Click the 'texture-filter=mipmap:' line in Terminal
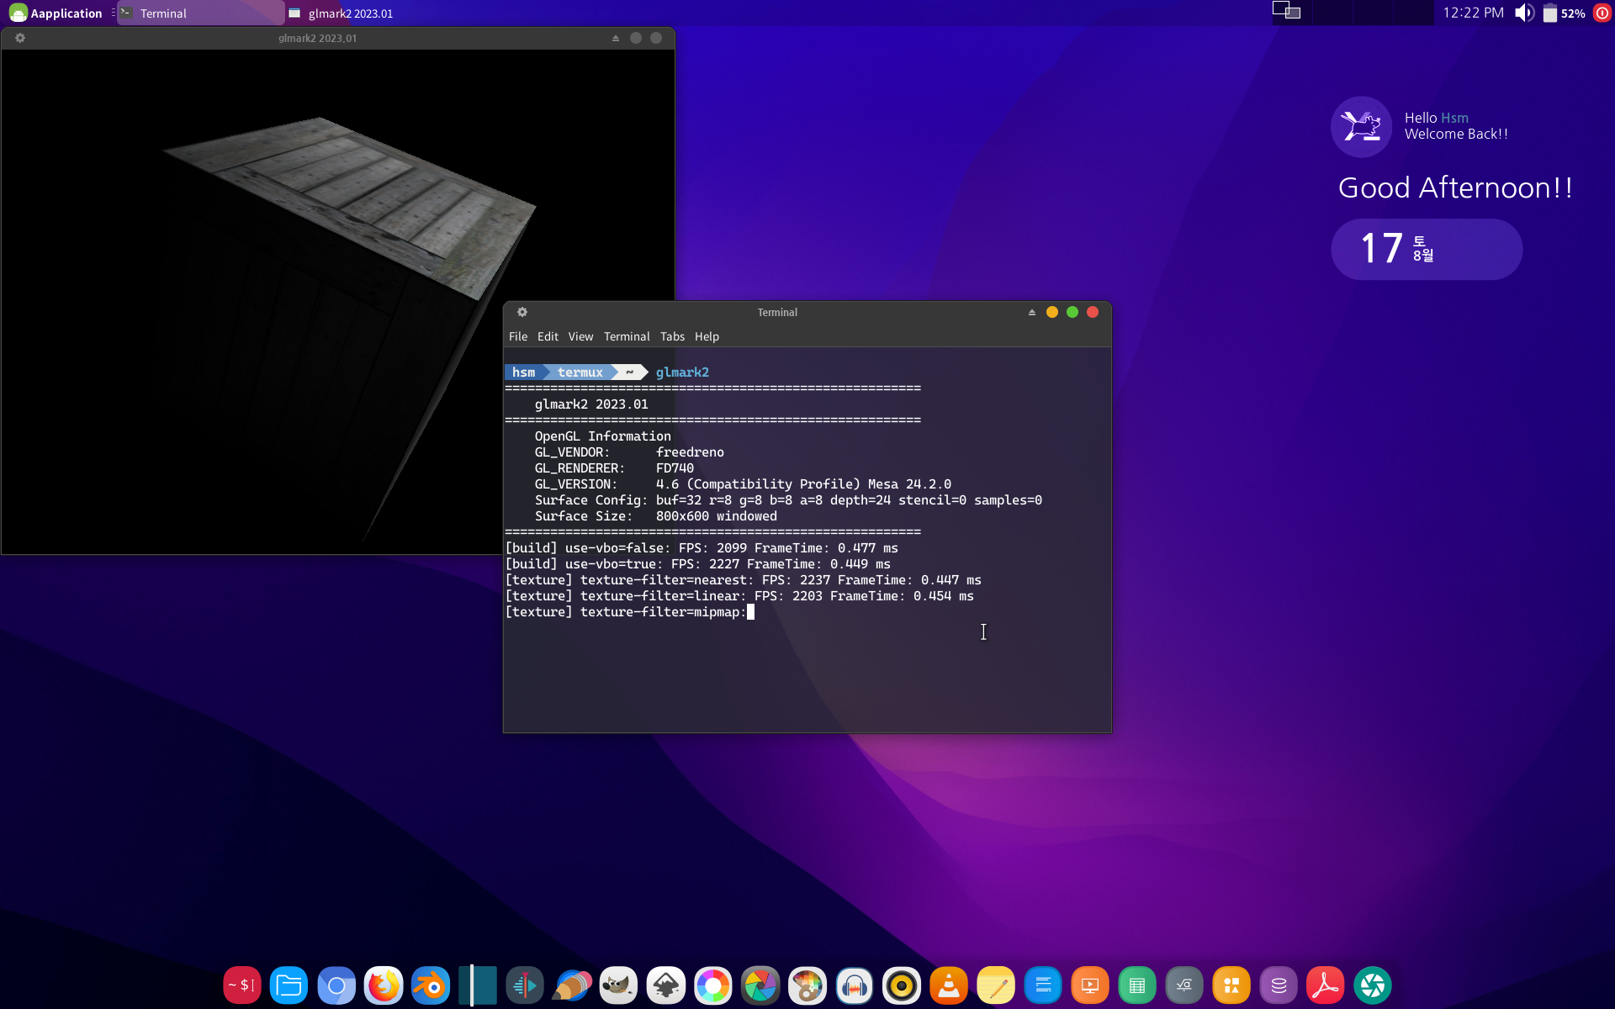The image size is (1615, 1009). coord(626,612)
